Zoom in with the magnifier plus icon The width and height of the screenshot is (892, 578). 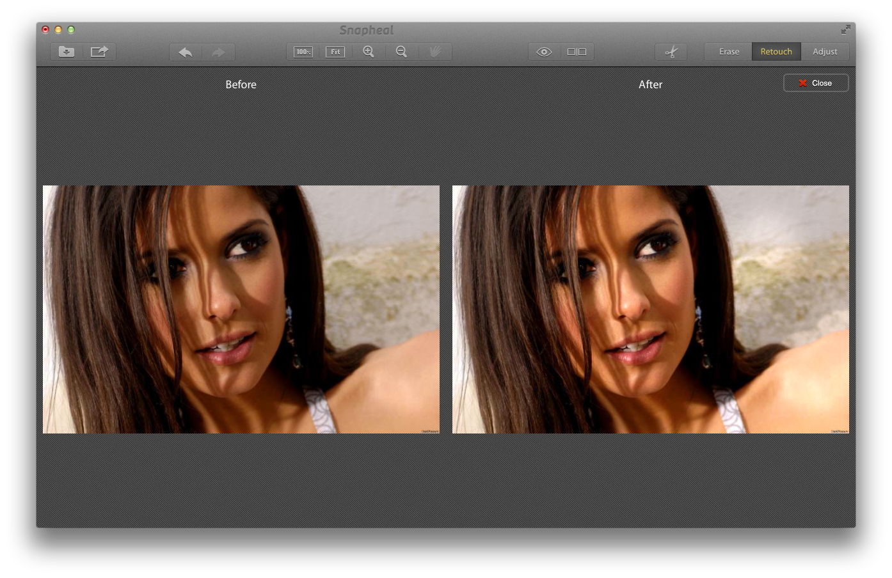tap(369, 52)
